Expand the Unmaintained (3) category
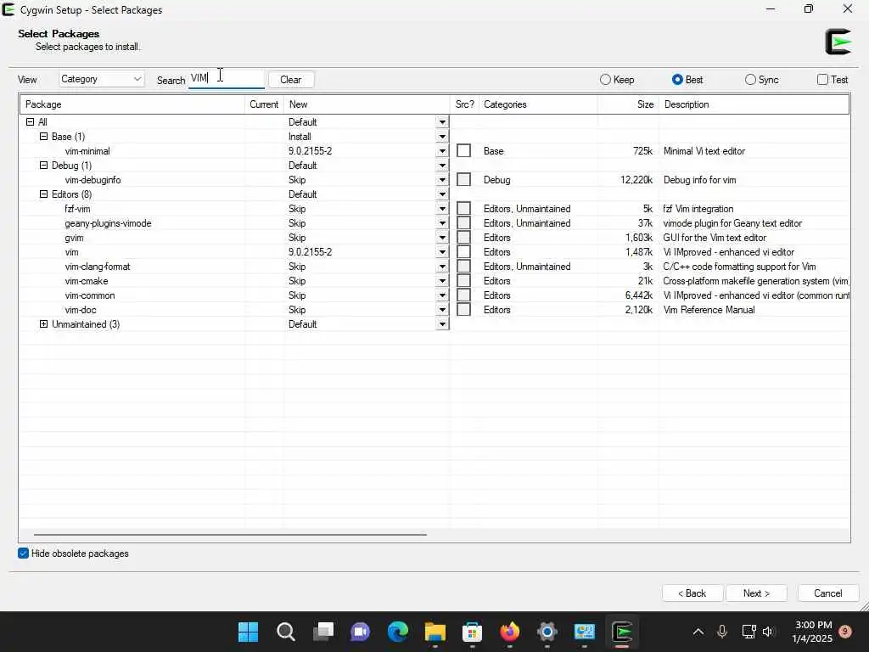The image size is (869, 652). 44,323
